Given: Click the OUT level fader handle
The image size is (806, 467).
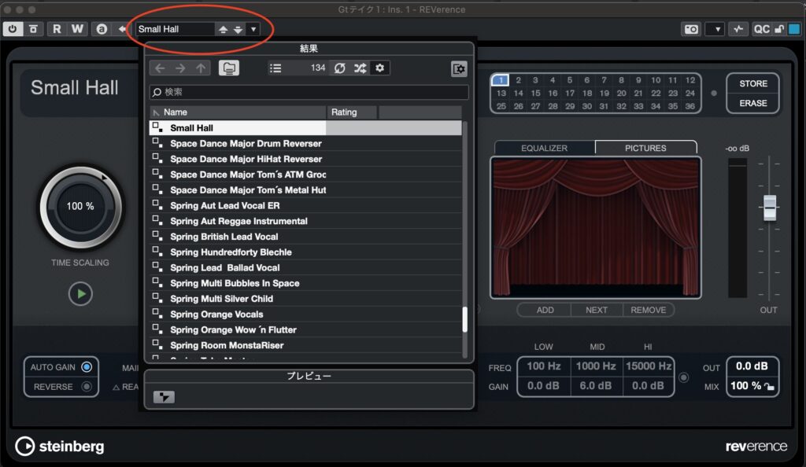Looking at the screenshot, I should coord(769,208).
